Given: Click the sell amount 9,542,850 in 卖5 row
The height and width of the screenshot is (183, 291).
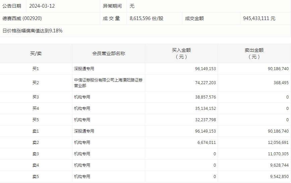Looking at the screenshot, I should click(x=277, y=177).
